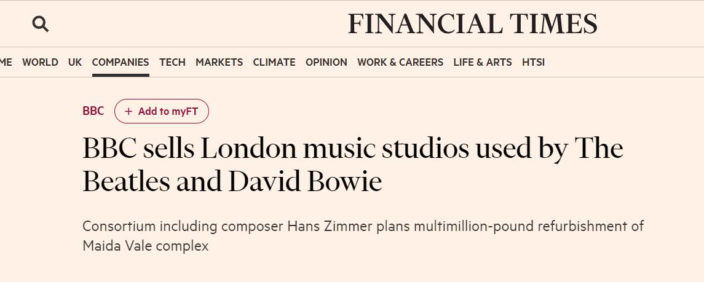Viewport: 704px width, 282px height.
Task: Switch to the Tech section
Action: [x=172, y=62]
